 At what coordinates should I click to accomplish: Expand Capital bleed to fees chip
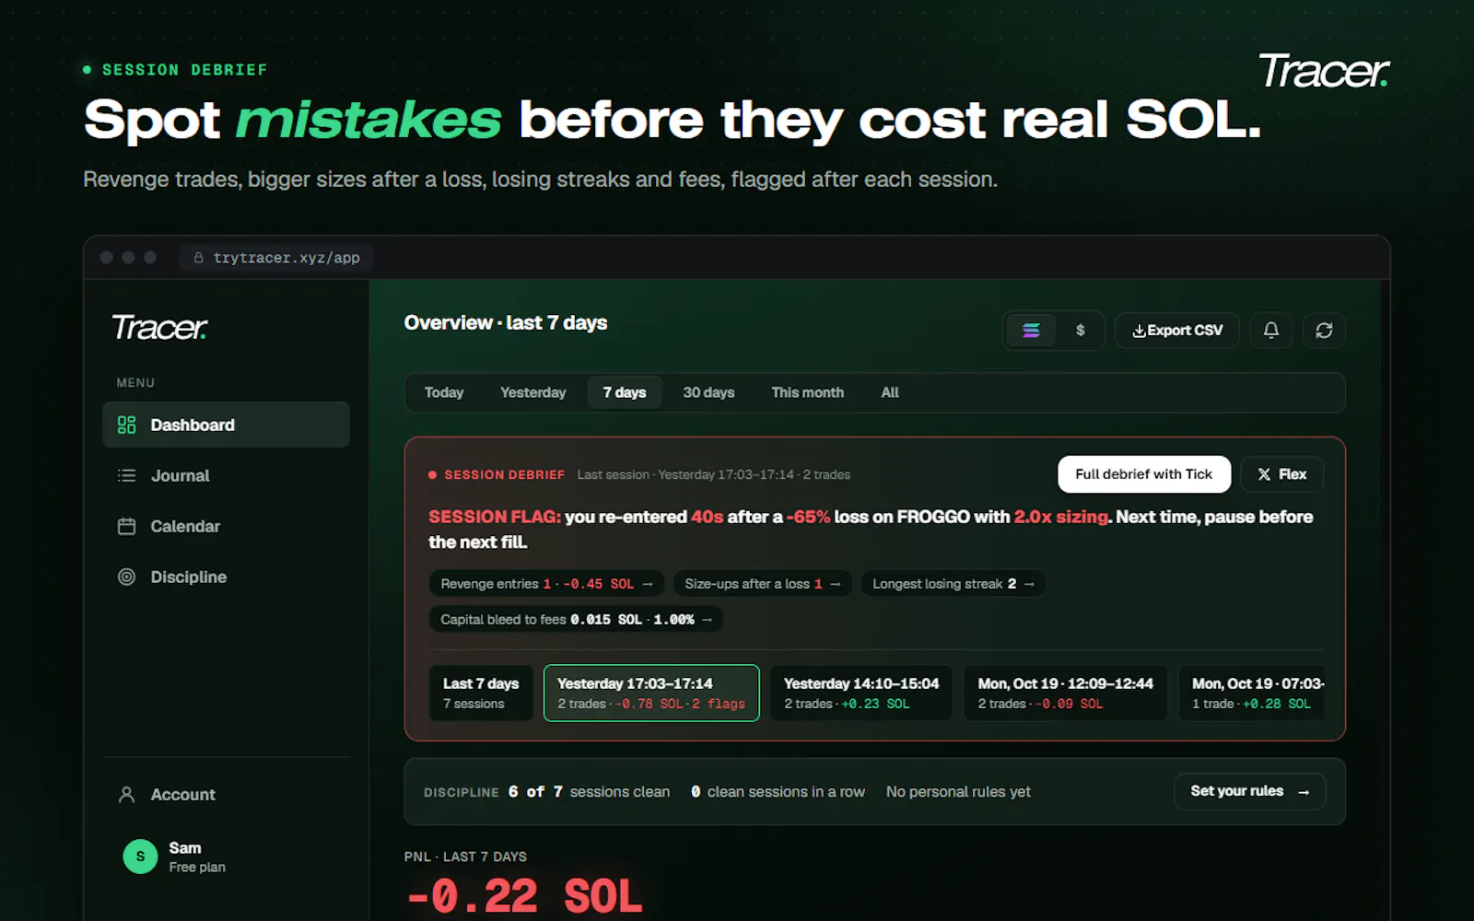tap(576, 619)
